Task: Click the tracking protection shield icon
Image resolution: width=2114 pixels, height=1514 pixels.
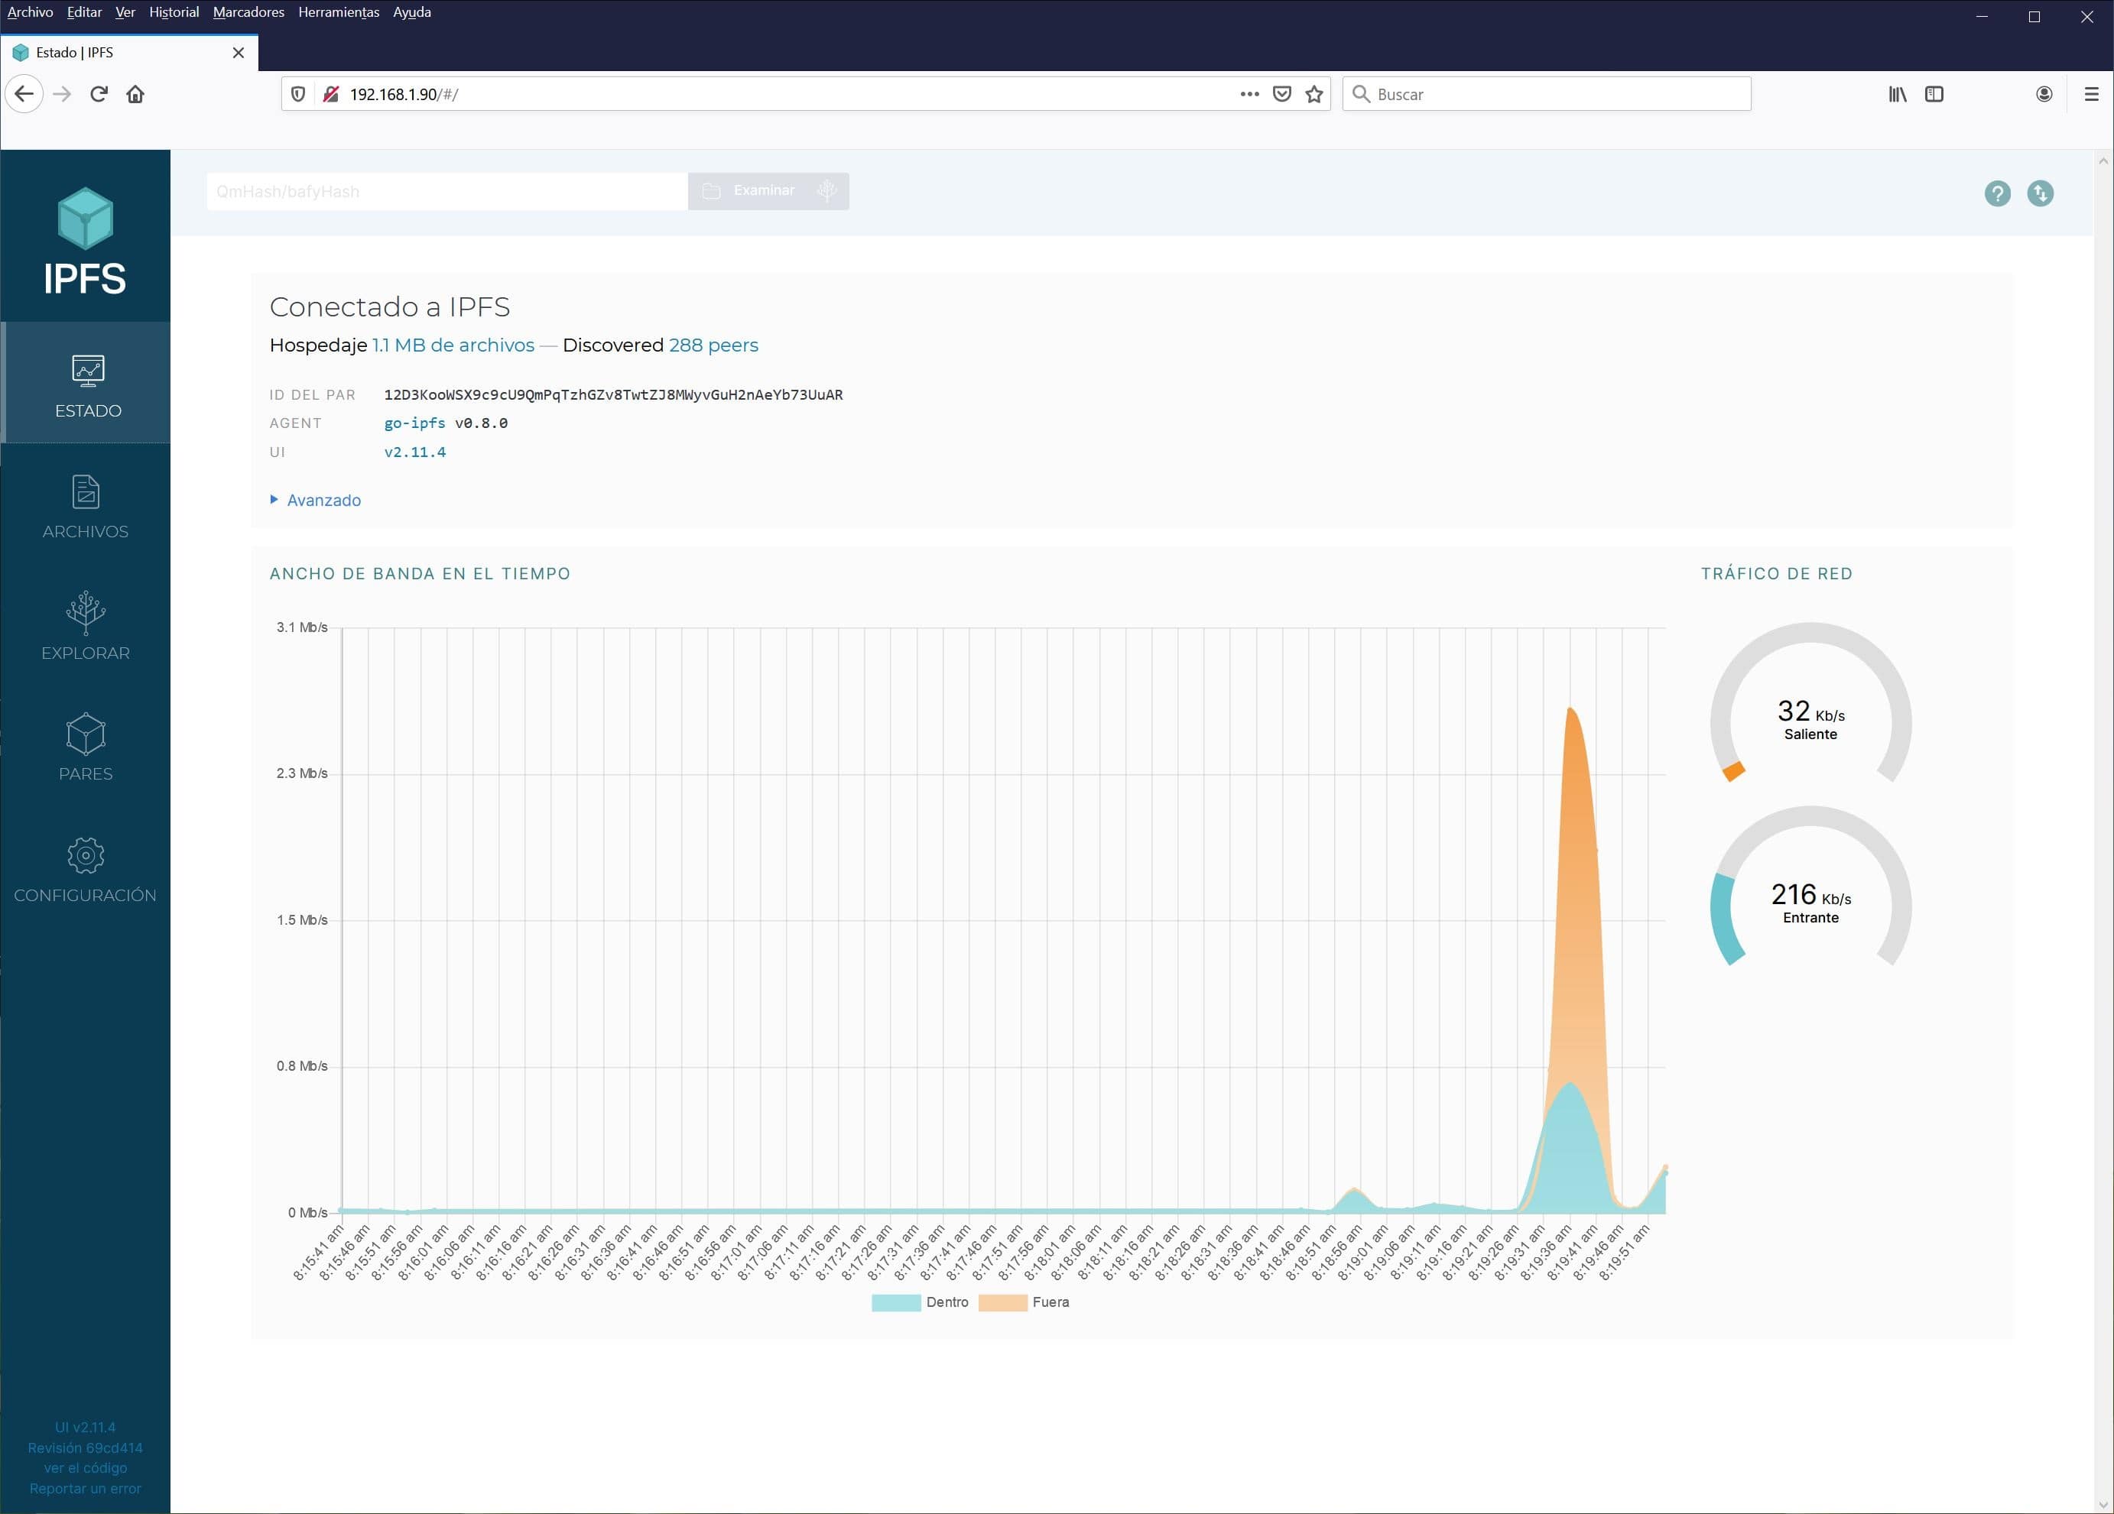Action: [x=298, y=94]
